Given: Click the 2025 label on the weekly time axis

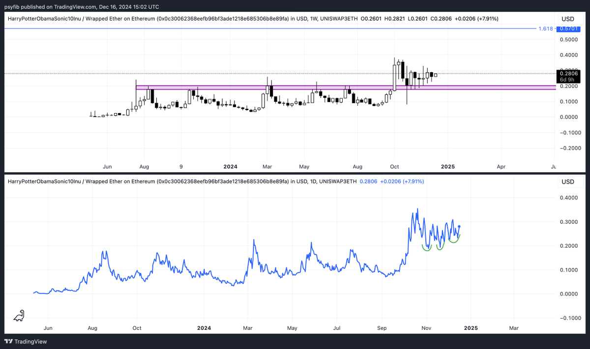Looking at the screenshot, I should pyautogui.click(x=448, y=167).
